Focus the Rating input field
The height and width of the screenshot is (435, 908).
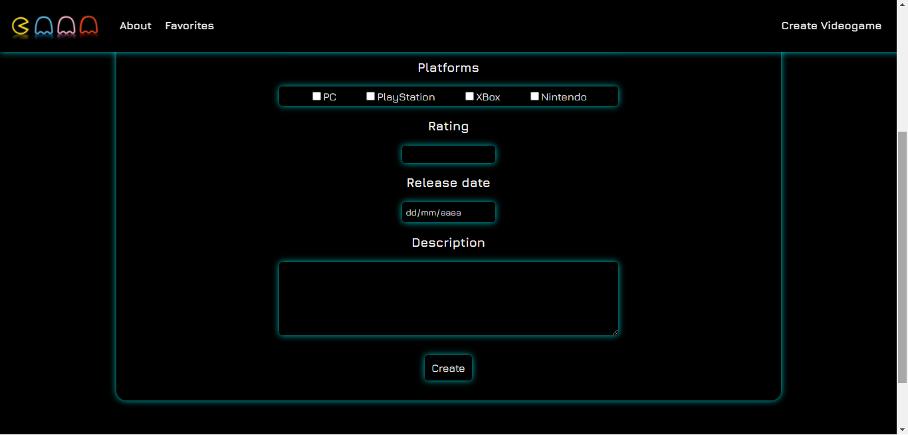(449, 154)
